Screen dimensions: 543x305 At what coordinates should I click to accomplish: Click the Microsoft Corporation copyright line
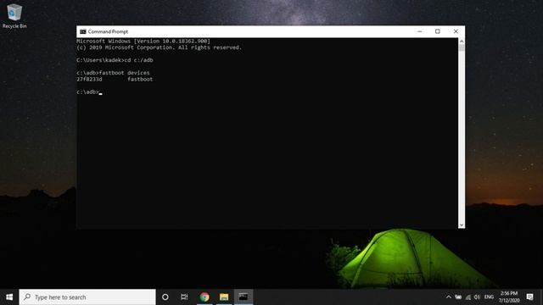[159, 47]
